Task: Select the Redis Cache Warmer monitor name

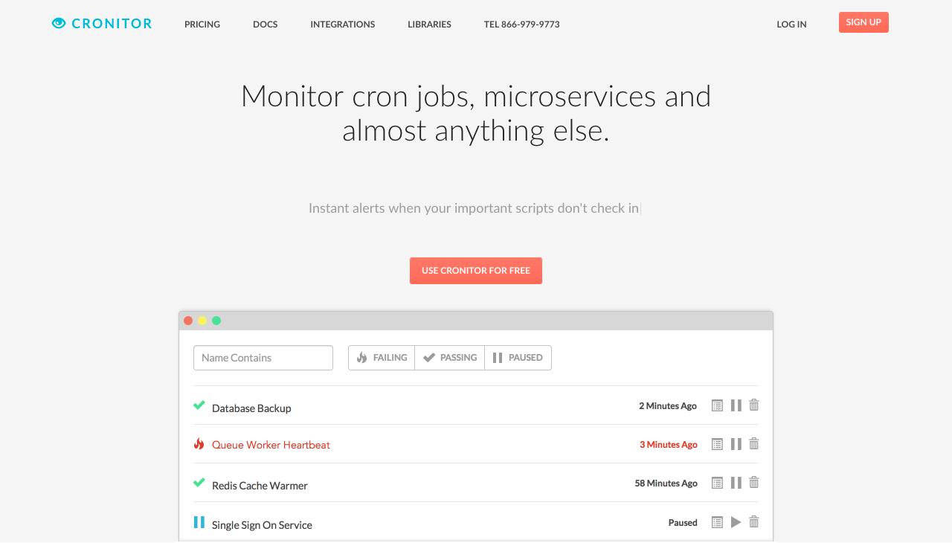Action: [x=260, y=486]
